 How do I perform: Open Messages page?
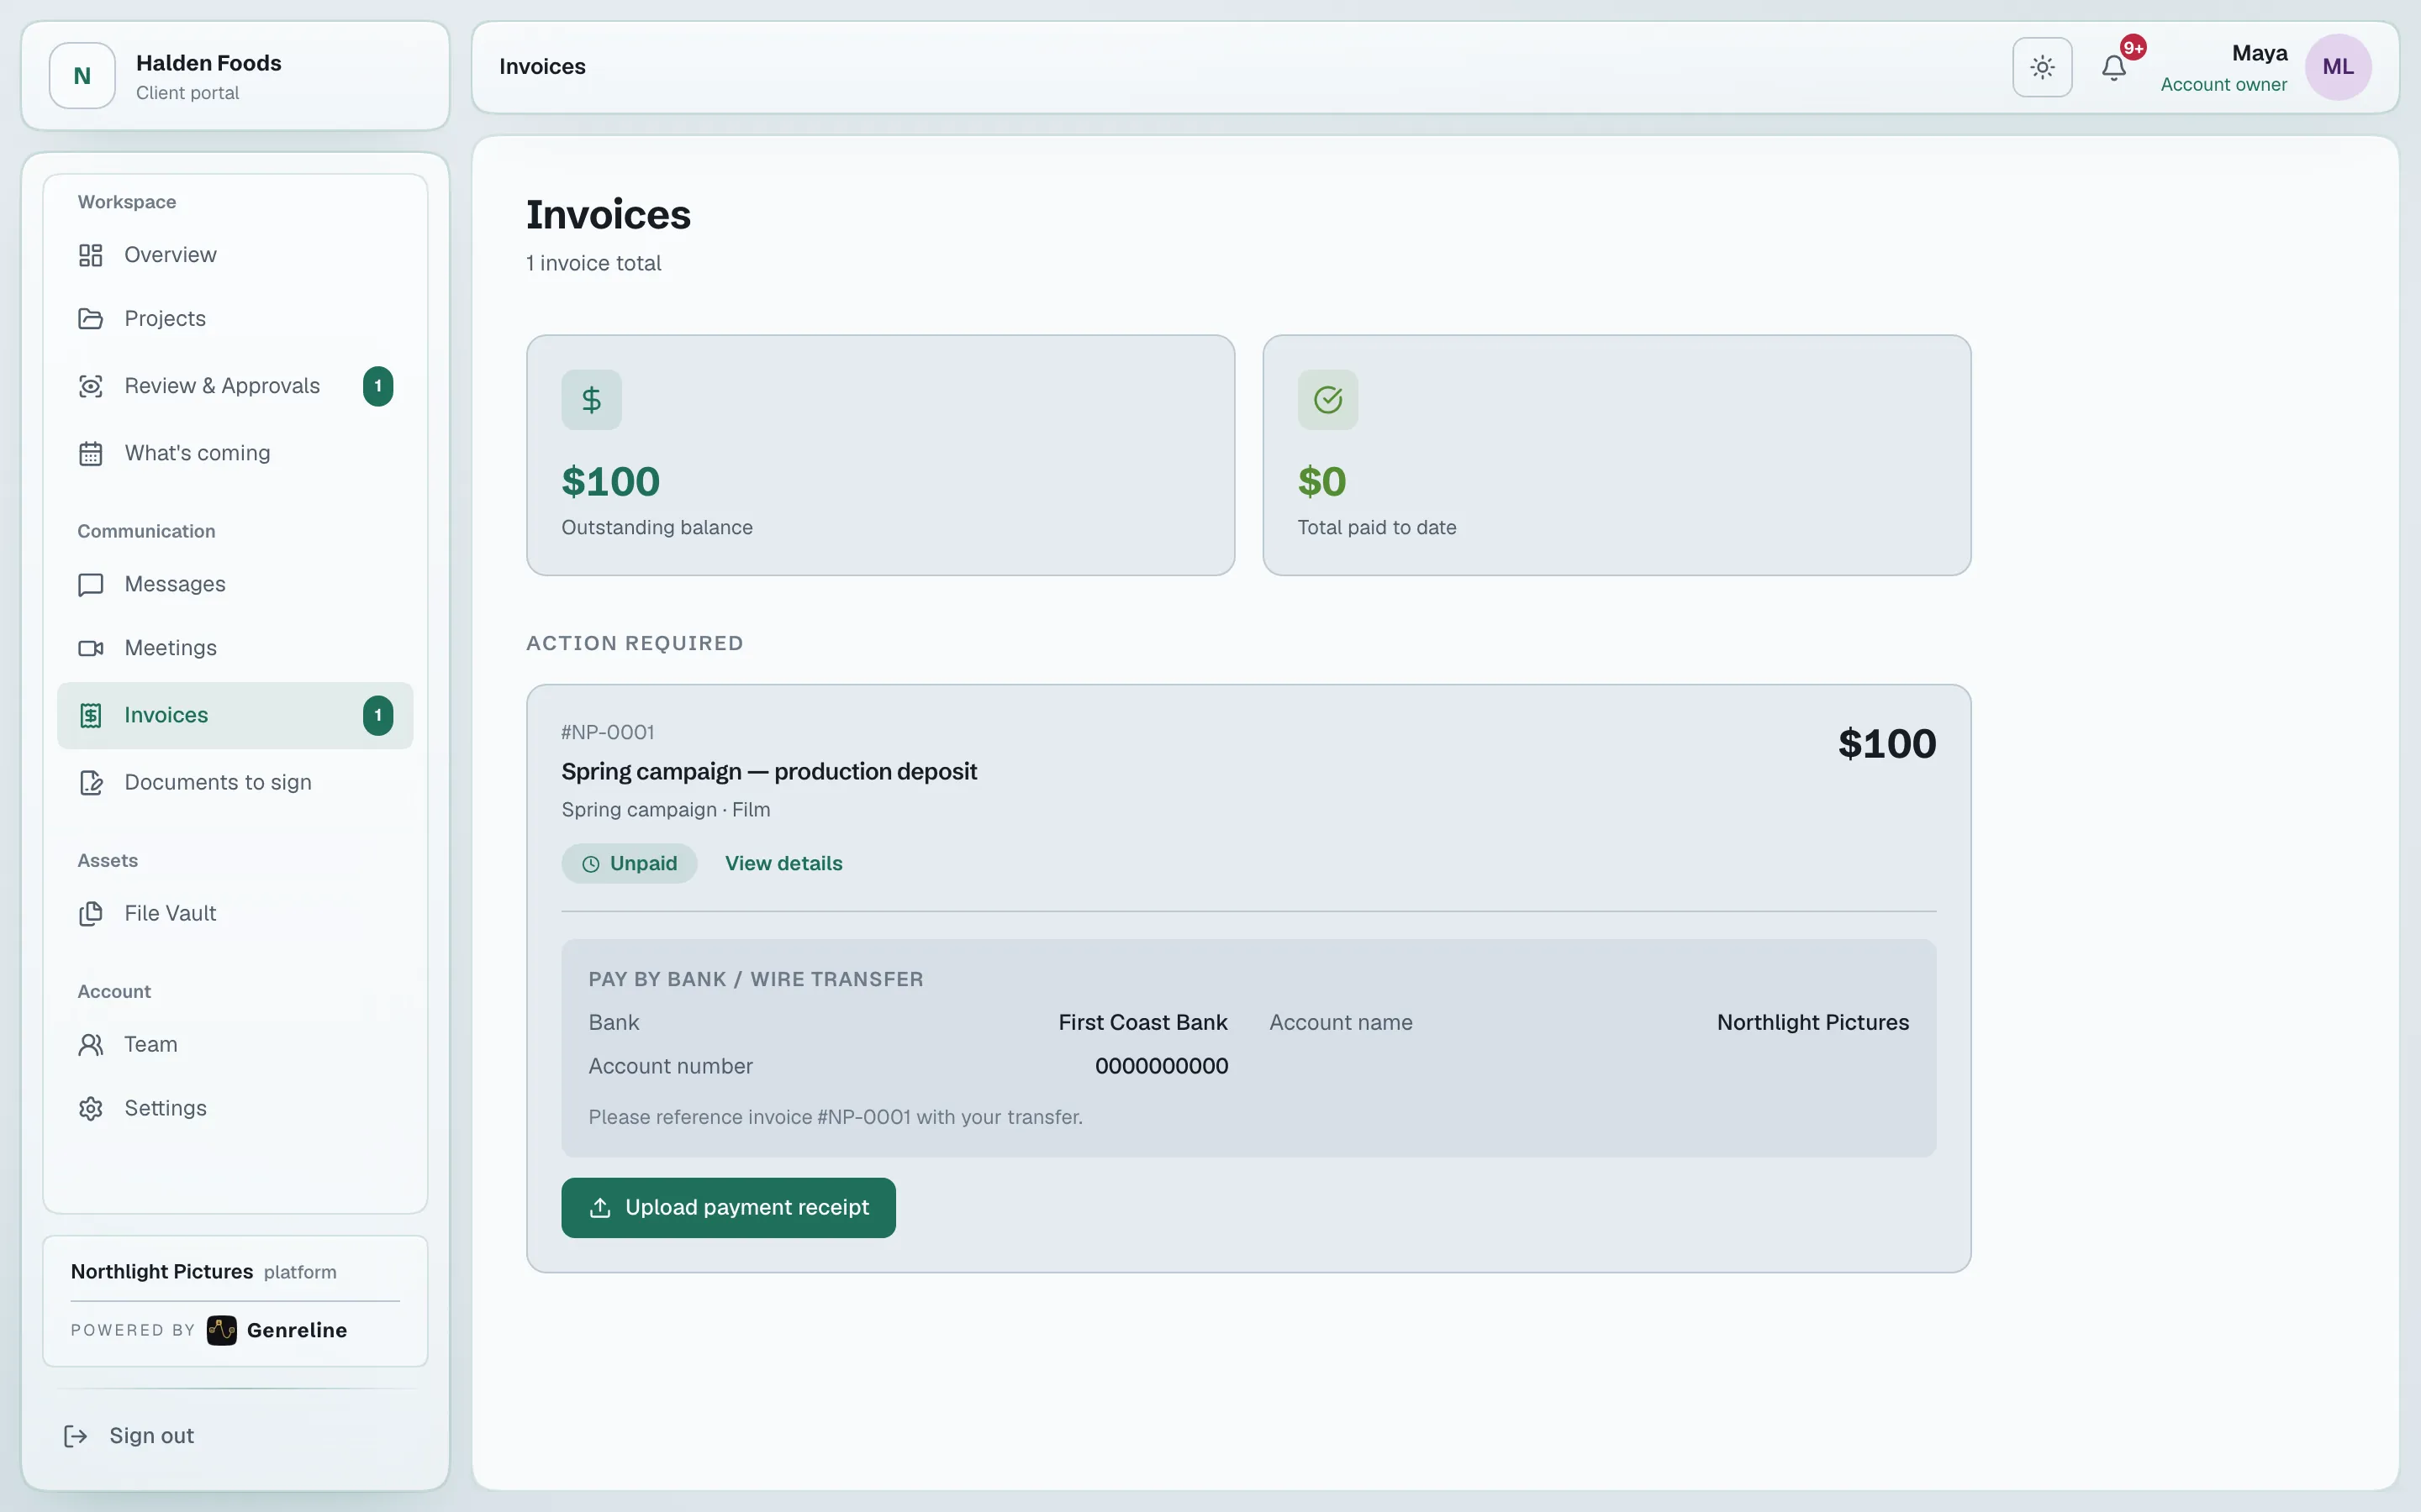click(x=235, y=584)
